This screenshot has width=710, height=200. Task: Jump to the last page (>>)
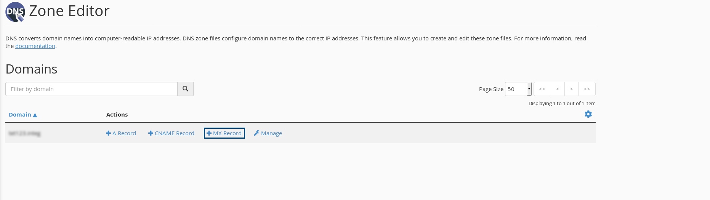click(587, 89)
